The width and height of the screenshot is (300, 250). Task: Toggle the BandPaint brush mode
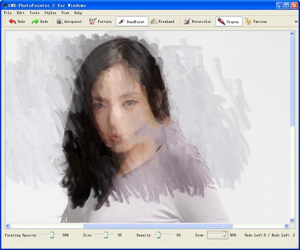(132, 21)
